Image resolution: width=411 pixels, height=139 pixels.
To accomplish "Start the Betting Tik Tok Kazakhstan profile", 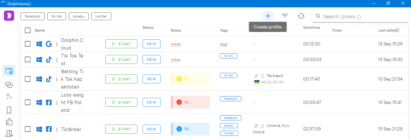I will (121, 79).
